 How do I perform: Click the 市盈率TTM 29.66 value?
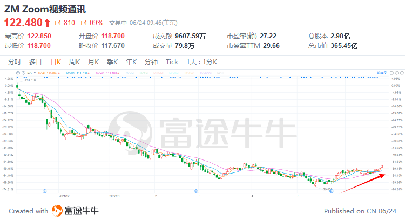[271, 46]
